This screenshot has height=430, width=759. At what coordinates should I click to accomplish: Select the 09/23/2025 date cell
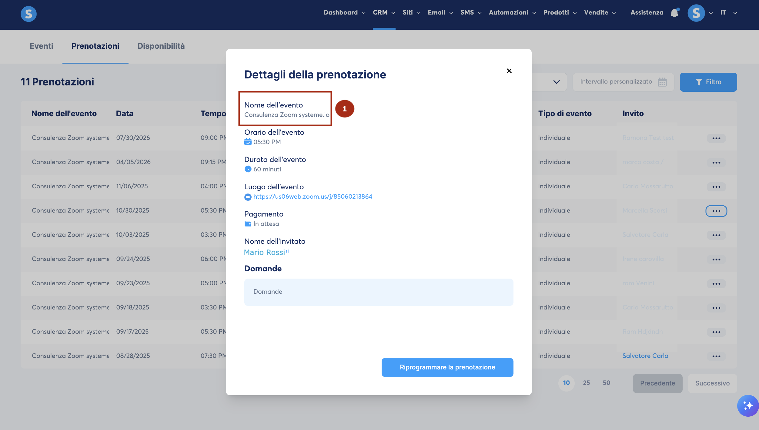click(133, 283)
